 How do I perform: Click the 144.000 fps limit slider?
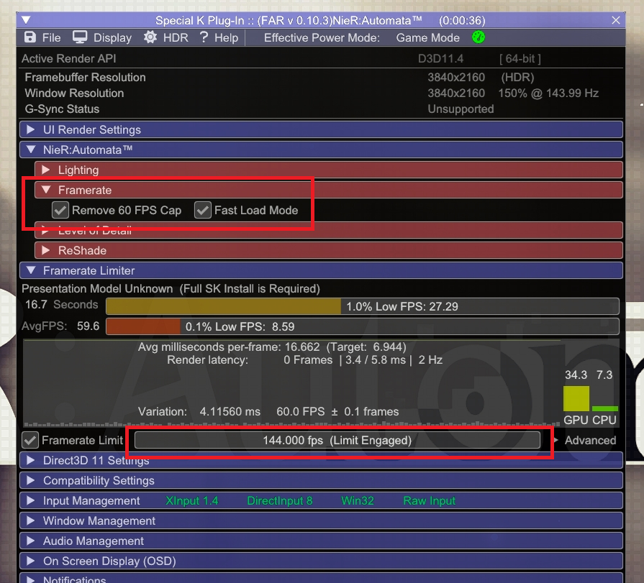337,440
